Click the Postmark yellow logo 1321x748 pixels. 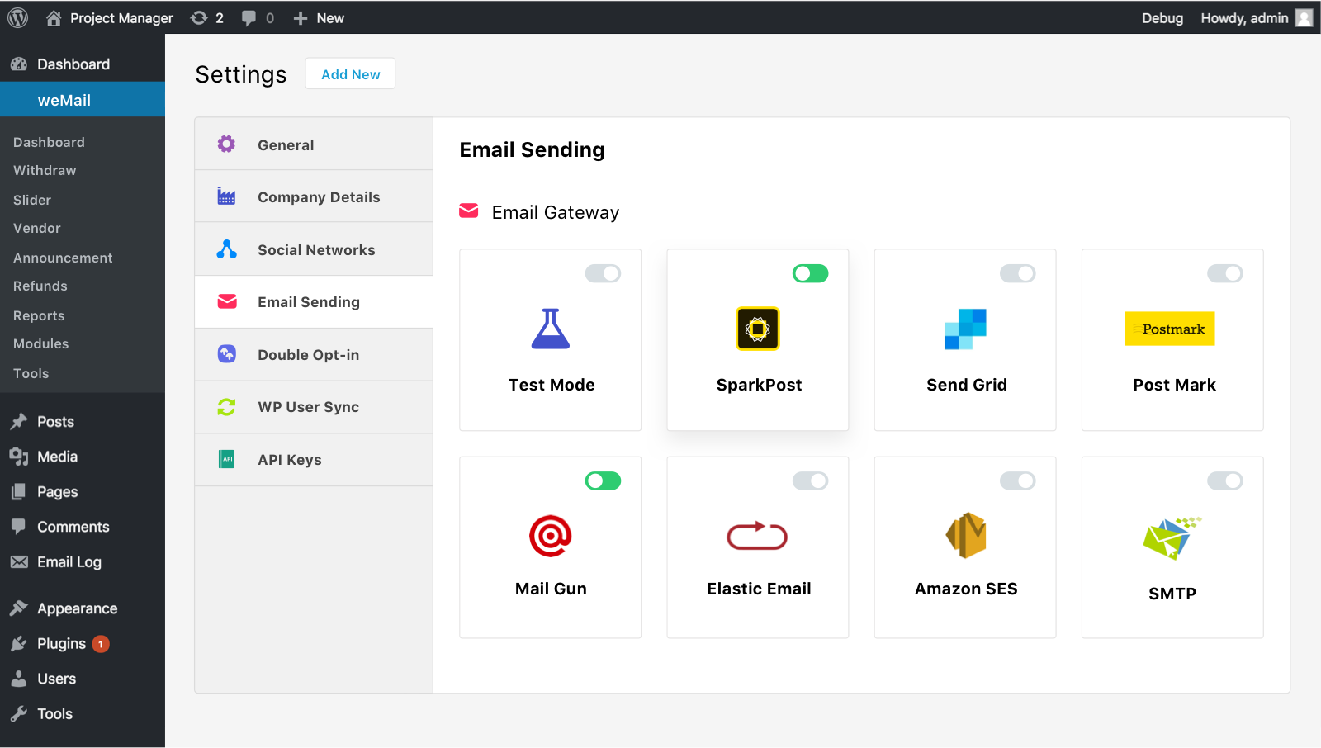pyautogui.click(x=1169, y=329)
